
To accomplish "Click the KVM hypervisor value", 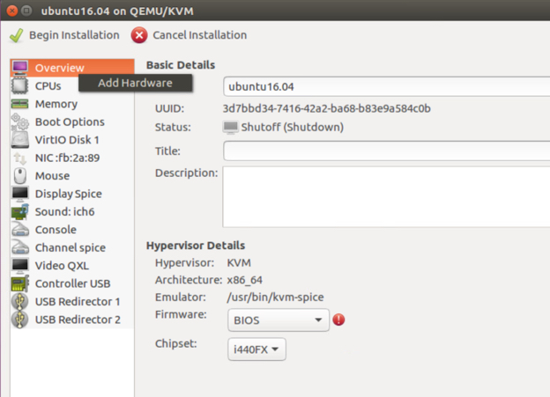I will (239, 263).
